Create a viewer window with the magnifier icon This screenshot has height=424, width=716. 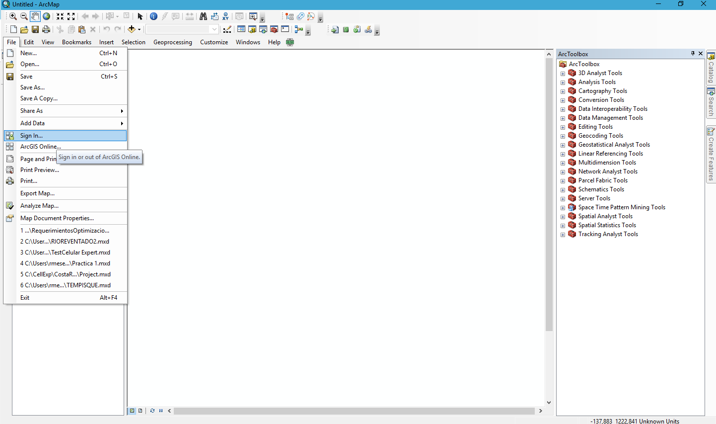tap(253, 16)
